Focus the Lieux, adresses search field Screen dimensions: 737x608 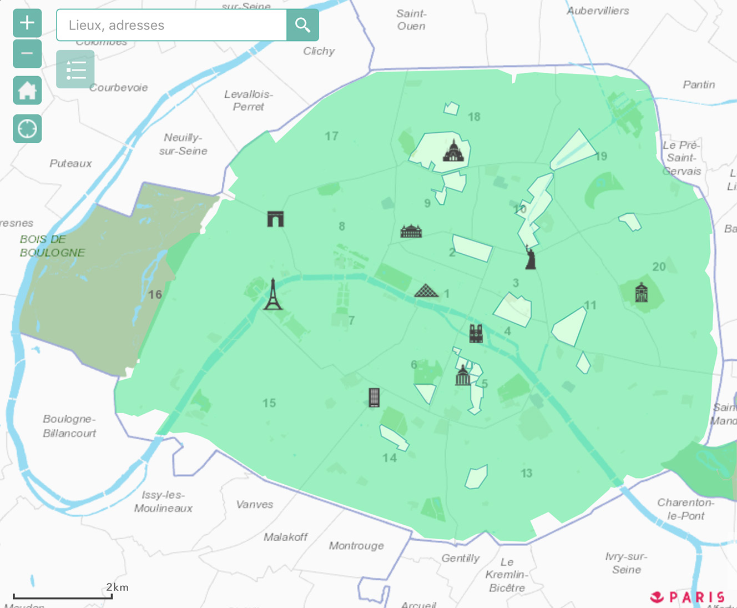(171, 25)
